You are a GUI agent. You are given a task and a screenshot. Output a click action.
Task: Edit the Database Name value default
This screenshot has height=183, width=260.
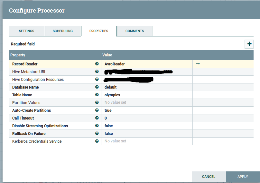(x=147, y=87)
